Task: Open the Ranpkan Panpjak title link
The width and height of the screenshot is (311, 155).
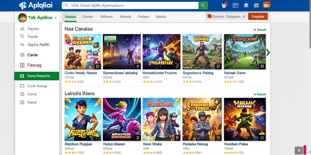Action: [x=79, y=144]
